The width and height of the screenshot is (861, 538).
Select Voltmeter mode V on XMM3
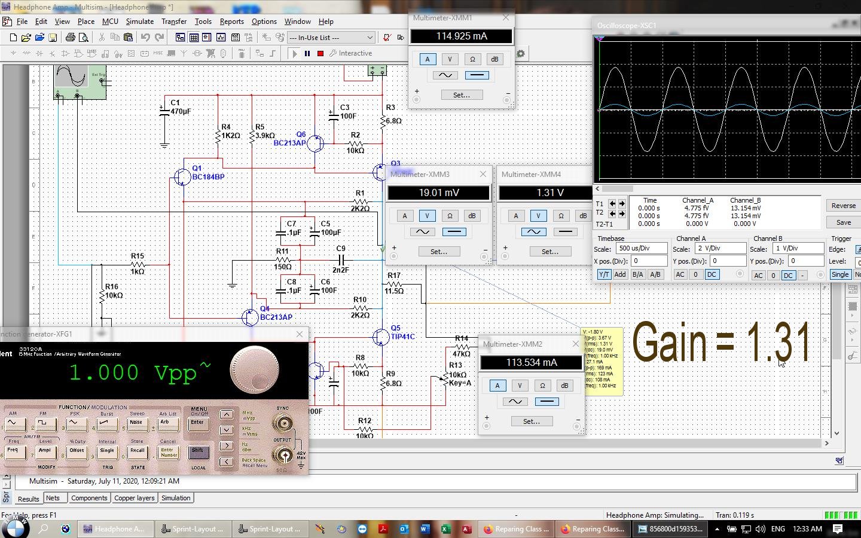(427, 216)
